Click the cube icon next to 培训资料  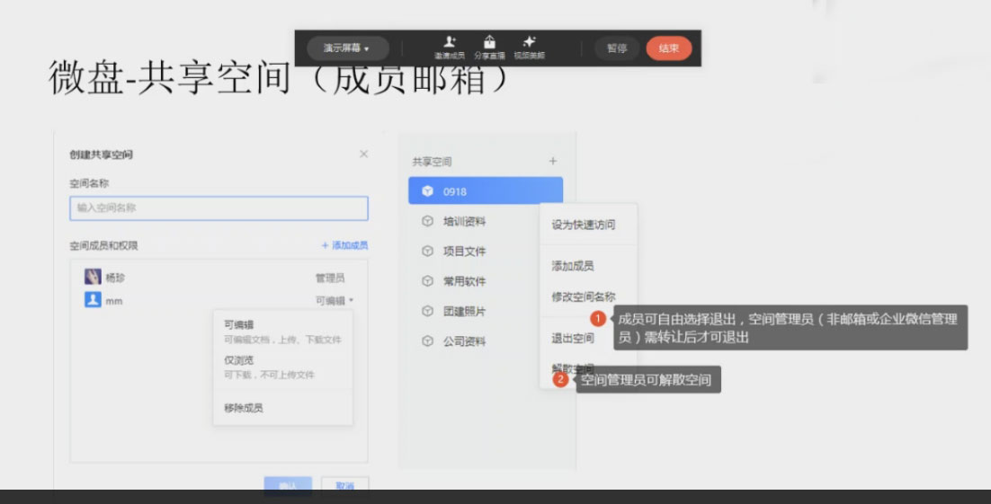tap(428, 221)
